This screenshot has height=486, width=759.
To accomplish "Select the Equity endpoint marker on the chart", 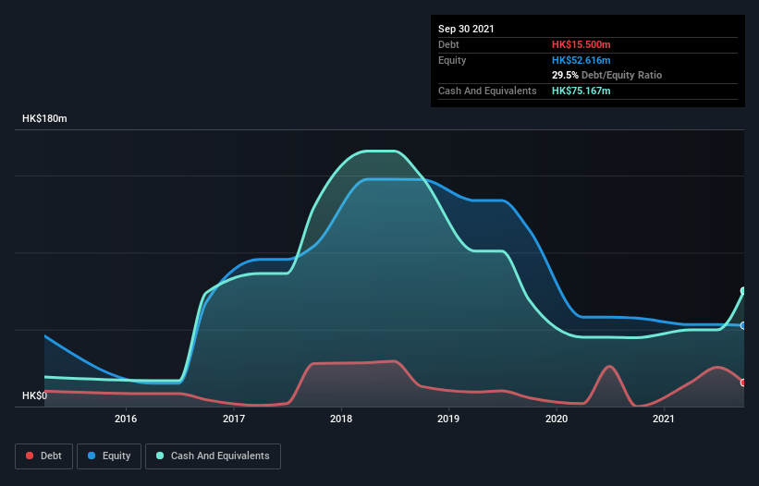I will [x=743, y=325].
